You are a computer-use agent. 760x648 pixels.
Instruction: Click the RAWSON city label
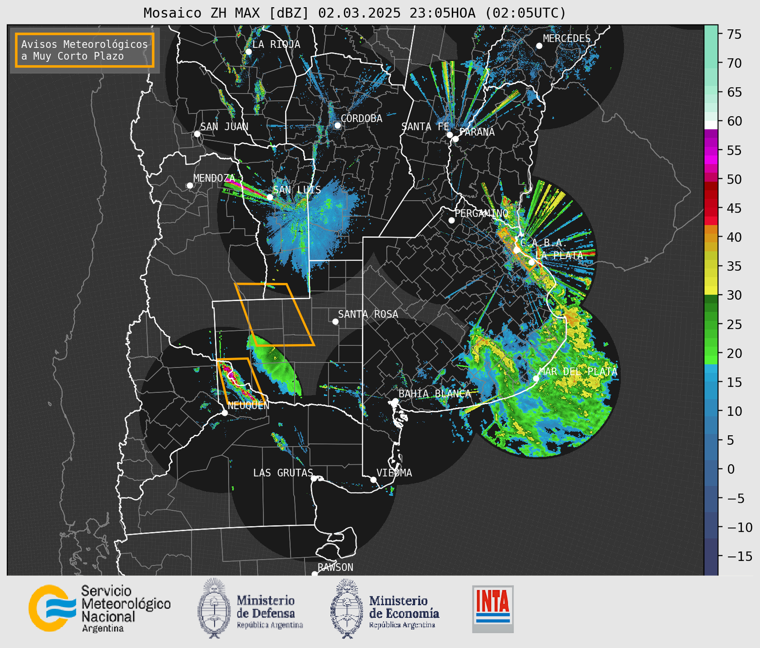click(x=336, y=567)
